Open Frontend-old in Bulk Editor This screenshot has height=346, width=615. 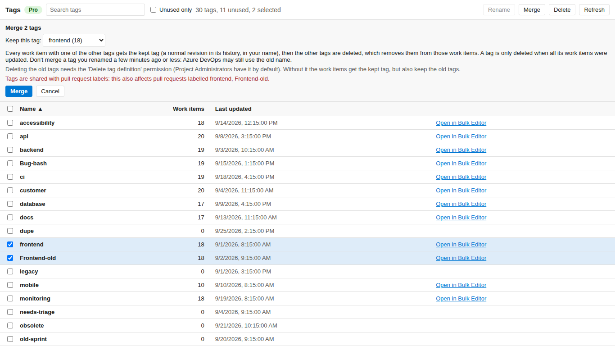coord(461,258)
